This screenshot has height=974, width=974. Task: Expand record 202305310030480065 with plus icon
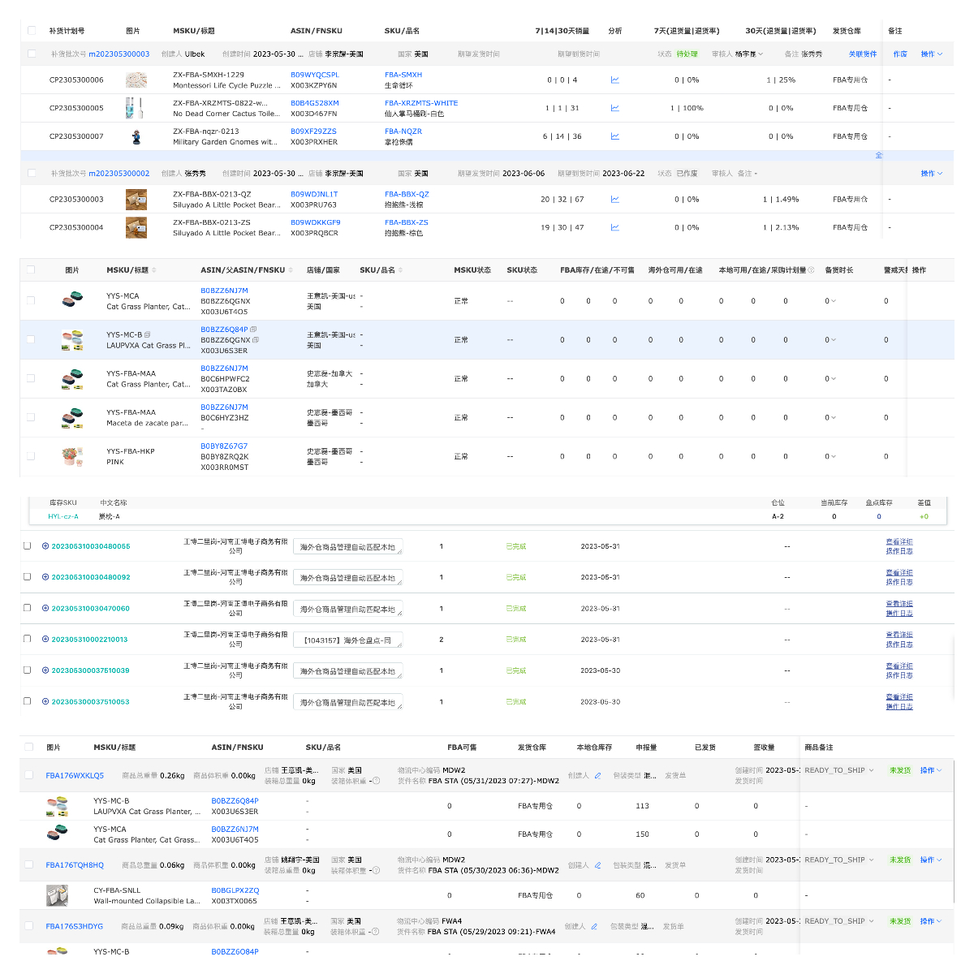coord(45,546)
